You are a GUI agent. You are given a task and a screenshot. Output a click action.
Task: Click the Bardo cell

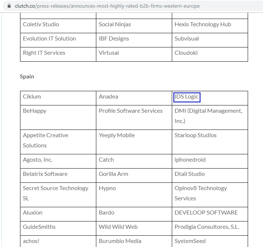(134, 214)
